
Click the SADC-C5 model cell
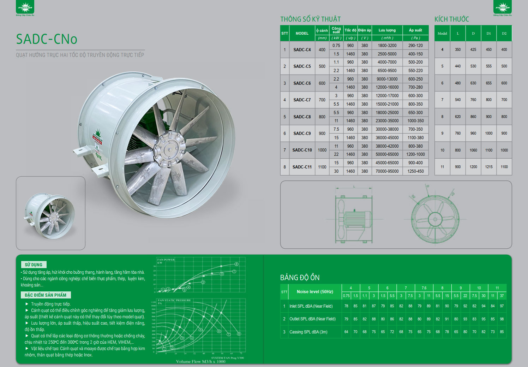point(302,66)
